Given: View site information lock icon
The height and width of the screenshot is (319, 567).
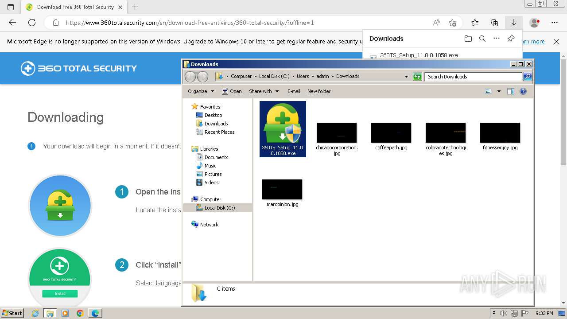Looking at the screenshot, I should point(55,23).
